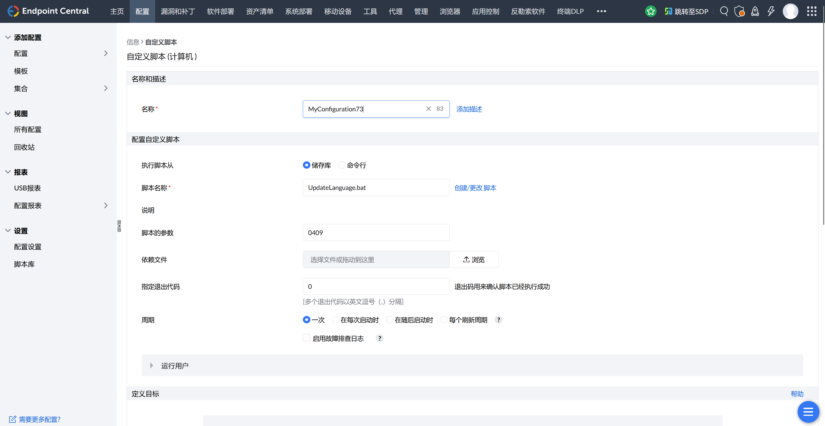Open the blue floating chat menu button
The width and height of the screenshot is (825, 426).
(x=808, y=411)
